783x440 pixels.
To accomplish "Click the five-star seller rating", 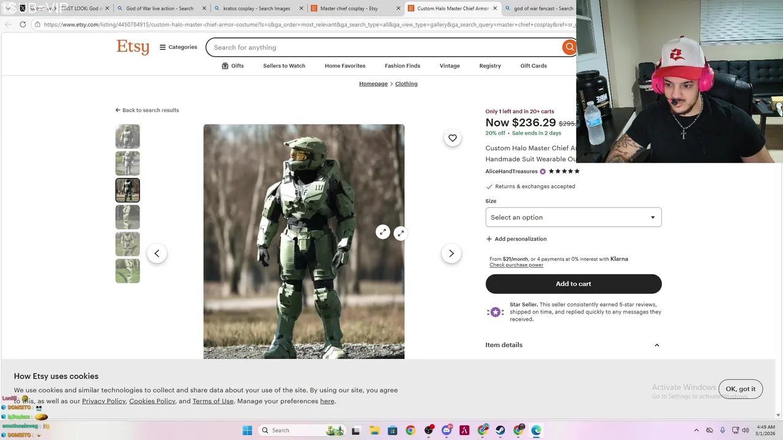I will pyautogui.click(x=564, y=171).
